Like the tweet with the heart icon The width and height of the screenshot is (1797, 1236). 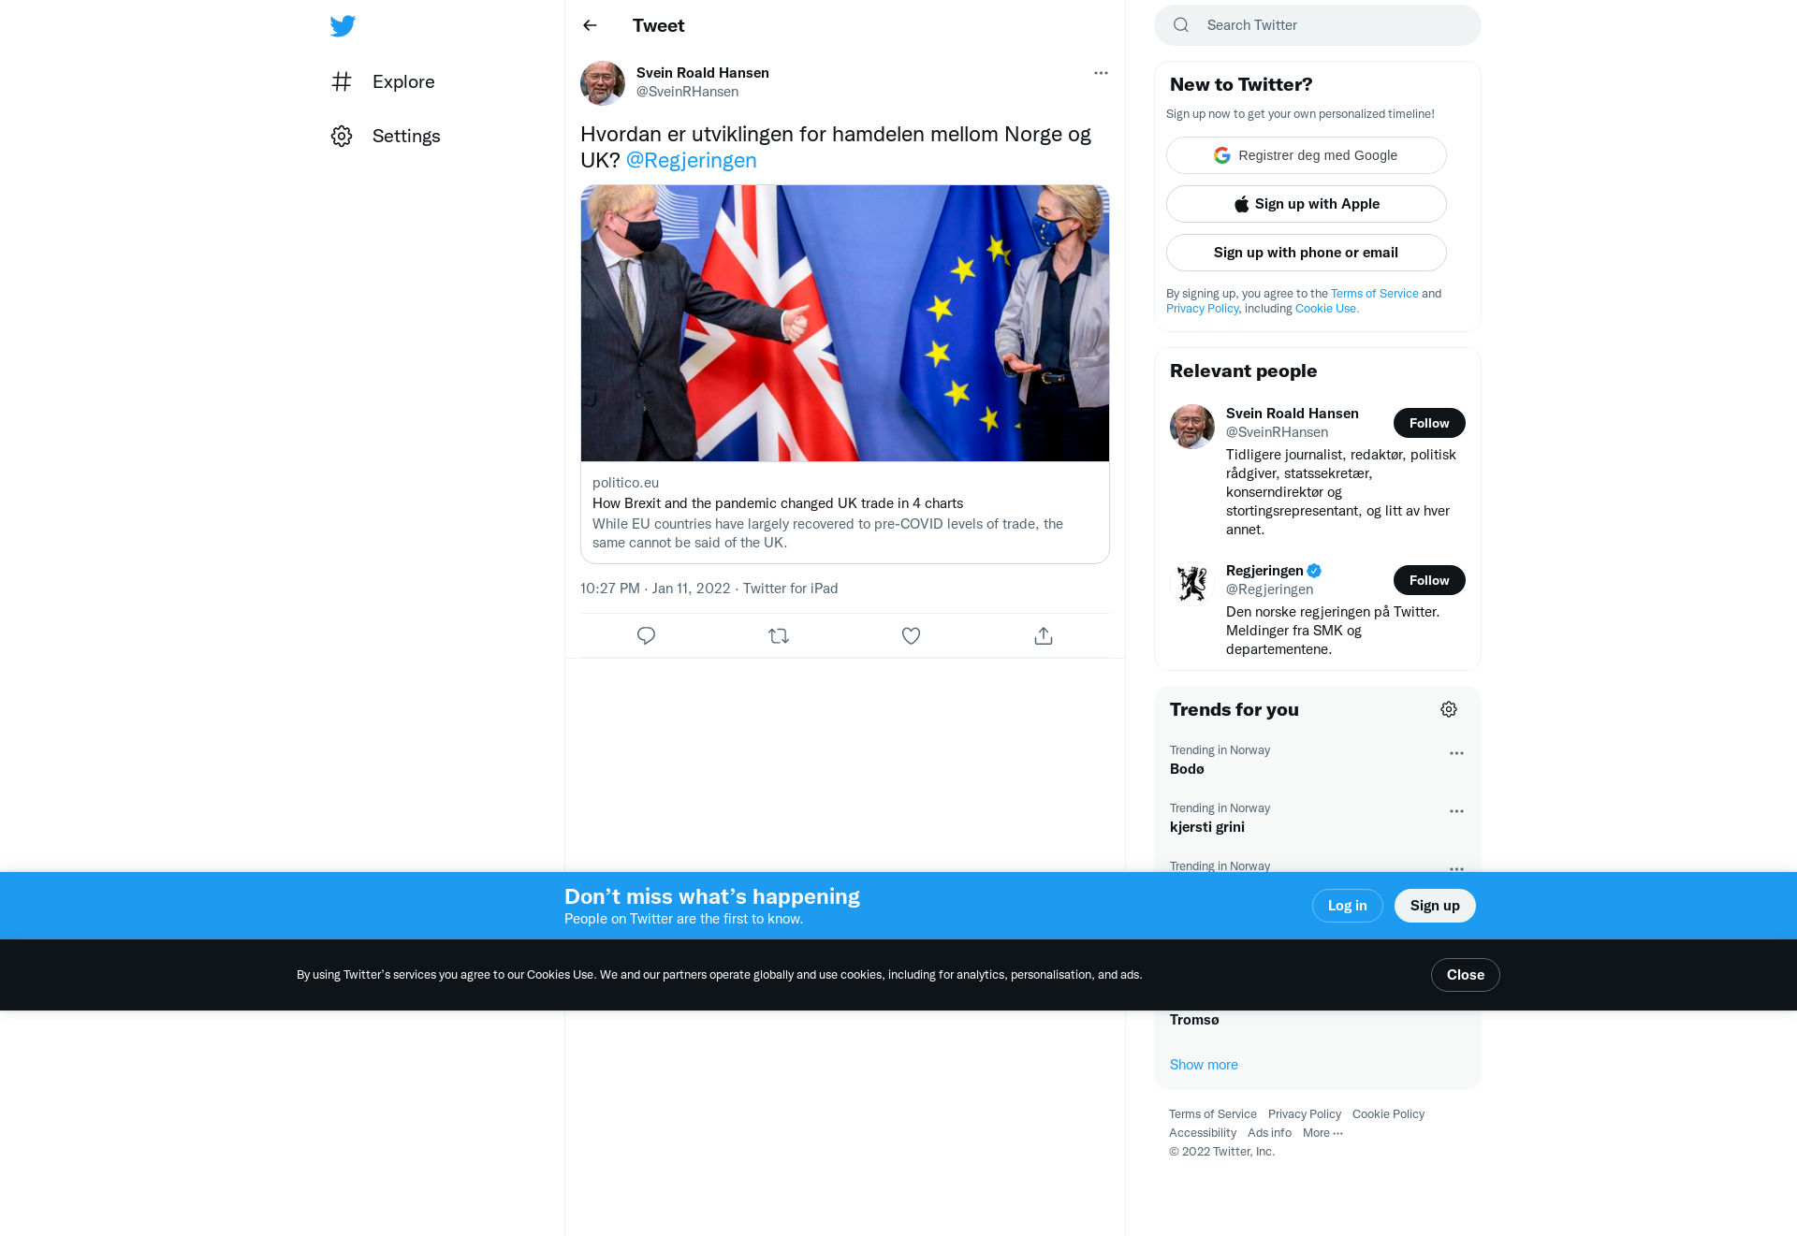[x=911, y=636]
